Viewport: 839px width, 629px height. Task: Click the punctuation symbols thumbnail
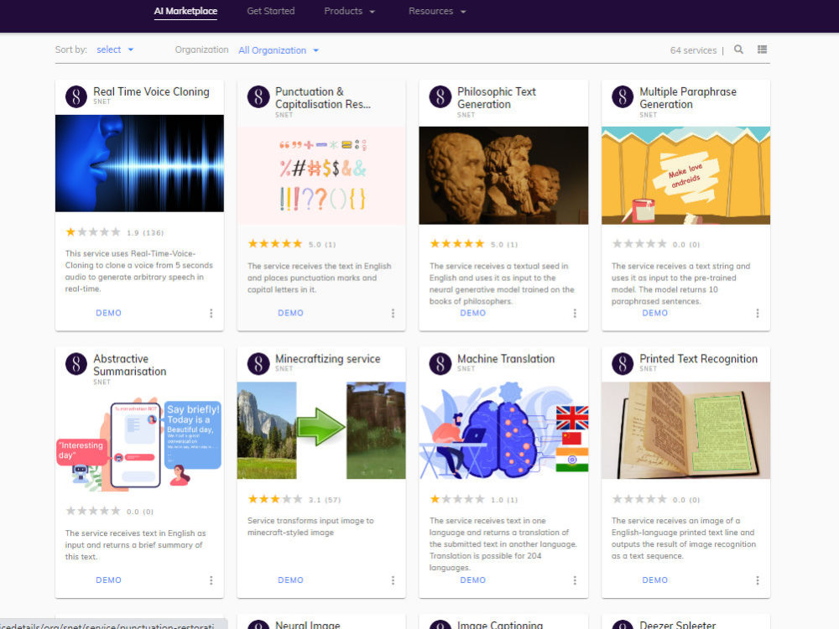point(321,175)
